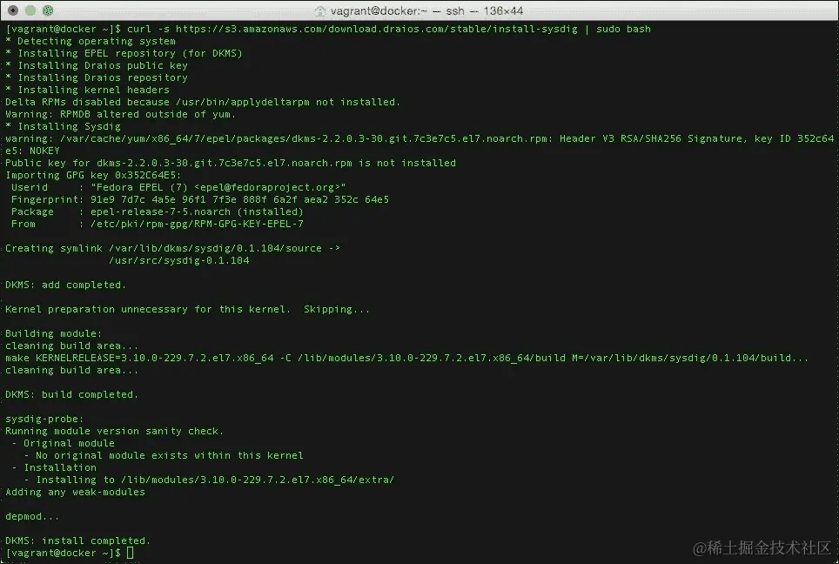Click 'Running module version sanity check.' line
839x564 pixels.
tap(115, 432)
